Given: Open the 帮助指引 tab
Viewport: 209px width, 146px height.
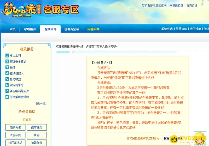Looking at the screenshot, I should pos(30,29).
